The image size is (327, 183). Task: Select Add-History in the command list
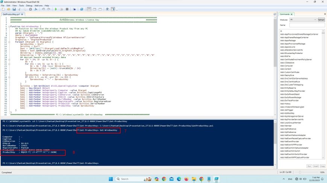click(285, 104)
